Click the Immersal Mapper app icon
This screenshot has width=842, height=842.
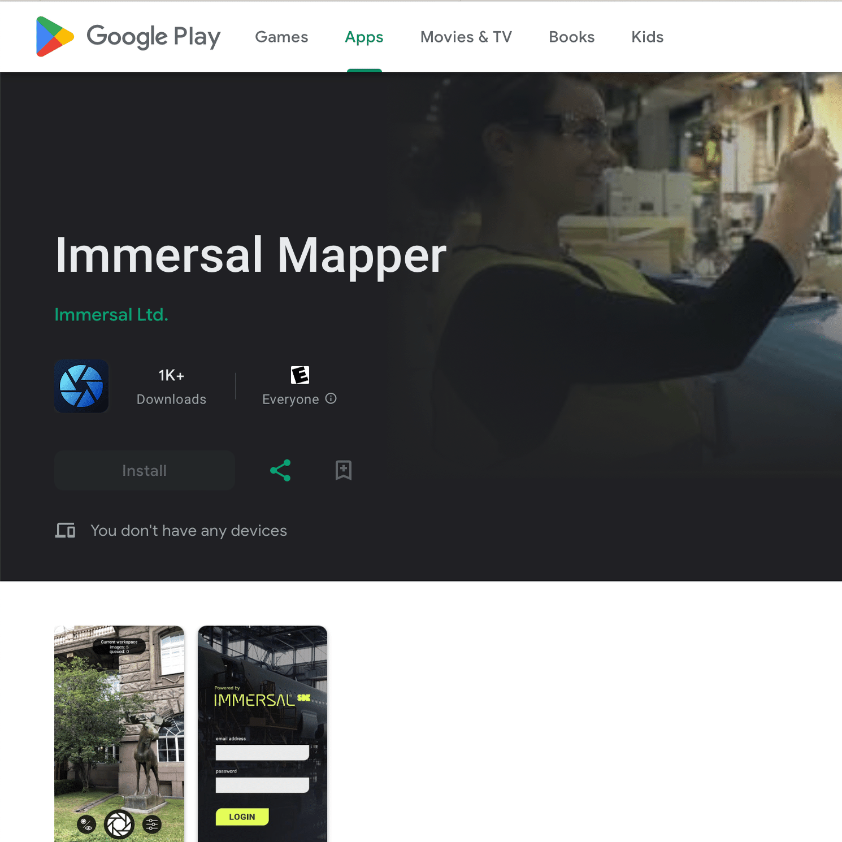tap(81, 386)
